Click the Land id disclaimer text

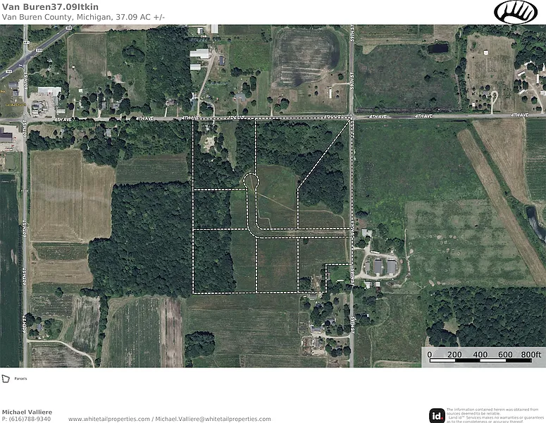[495, 415]
